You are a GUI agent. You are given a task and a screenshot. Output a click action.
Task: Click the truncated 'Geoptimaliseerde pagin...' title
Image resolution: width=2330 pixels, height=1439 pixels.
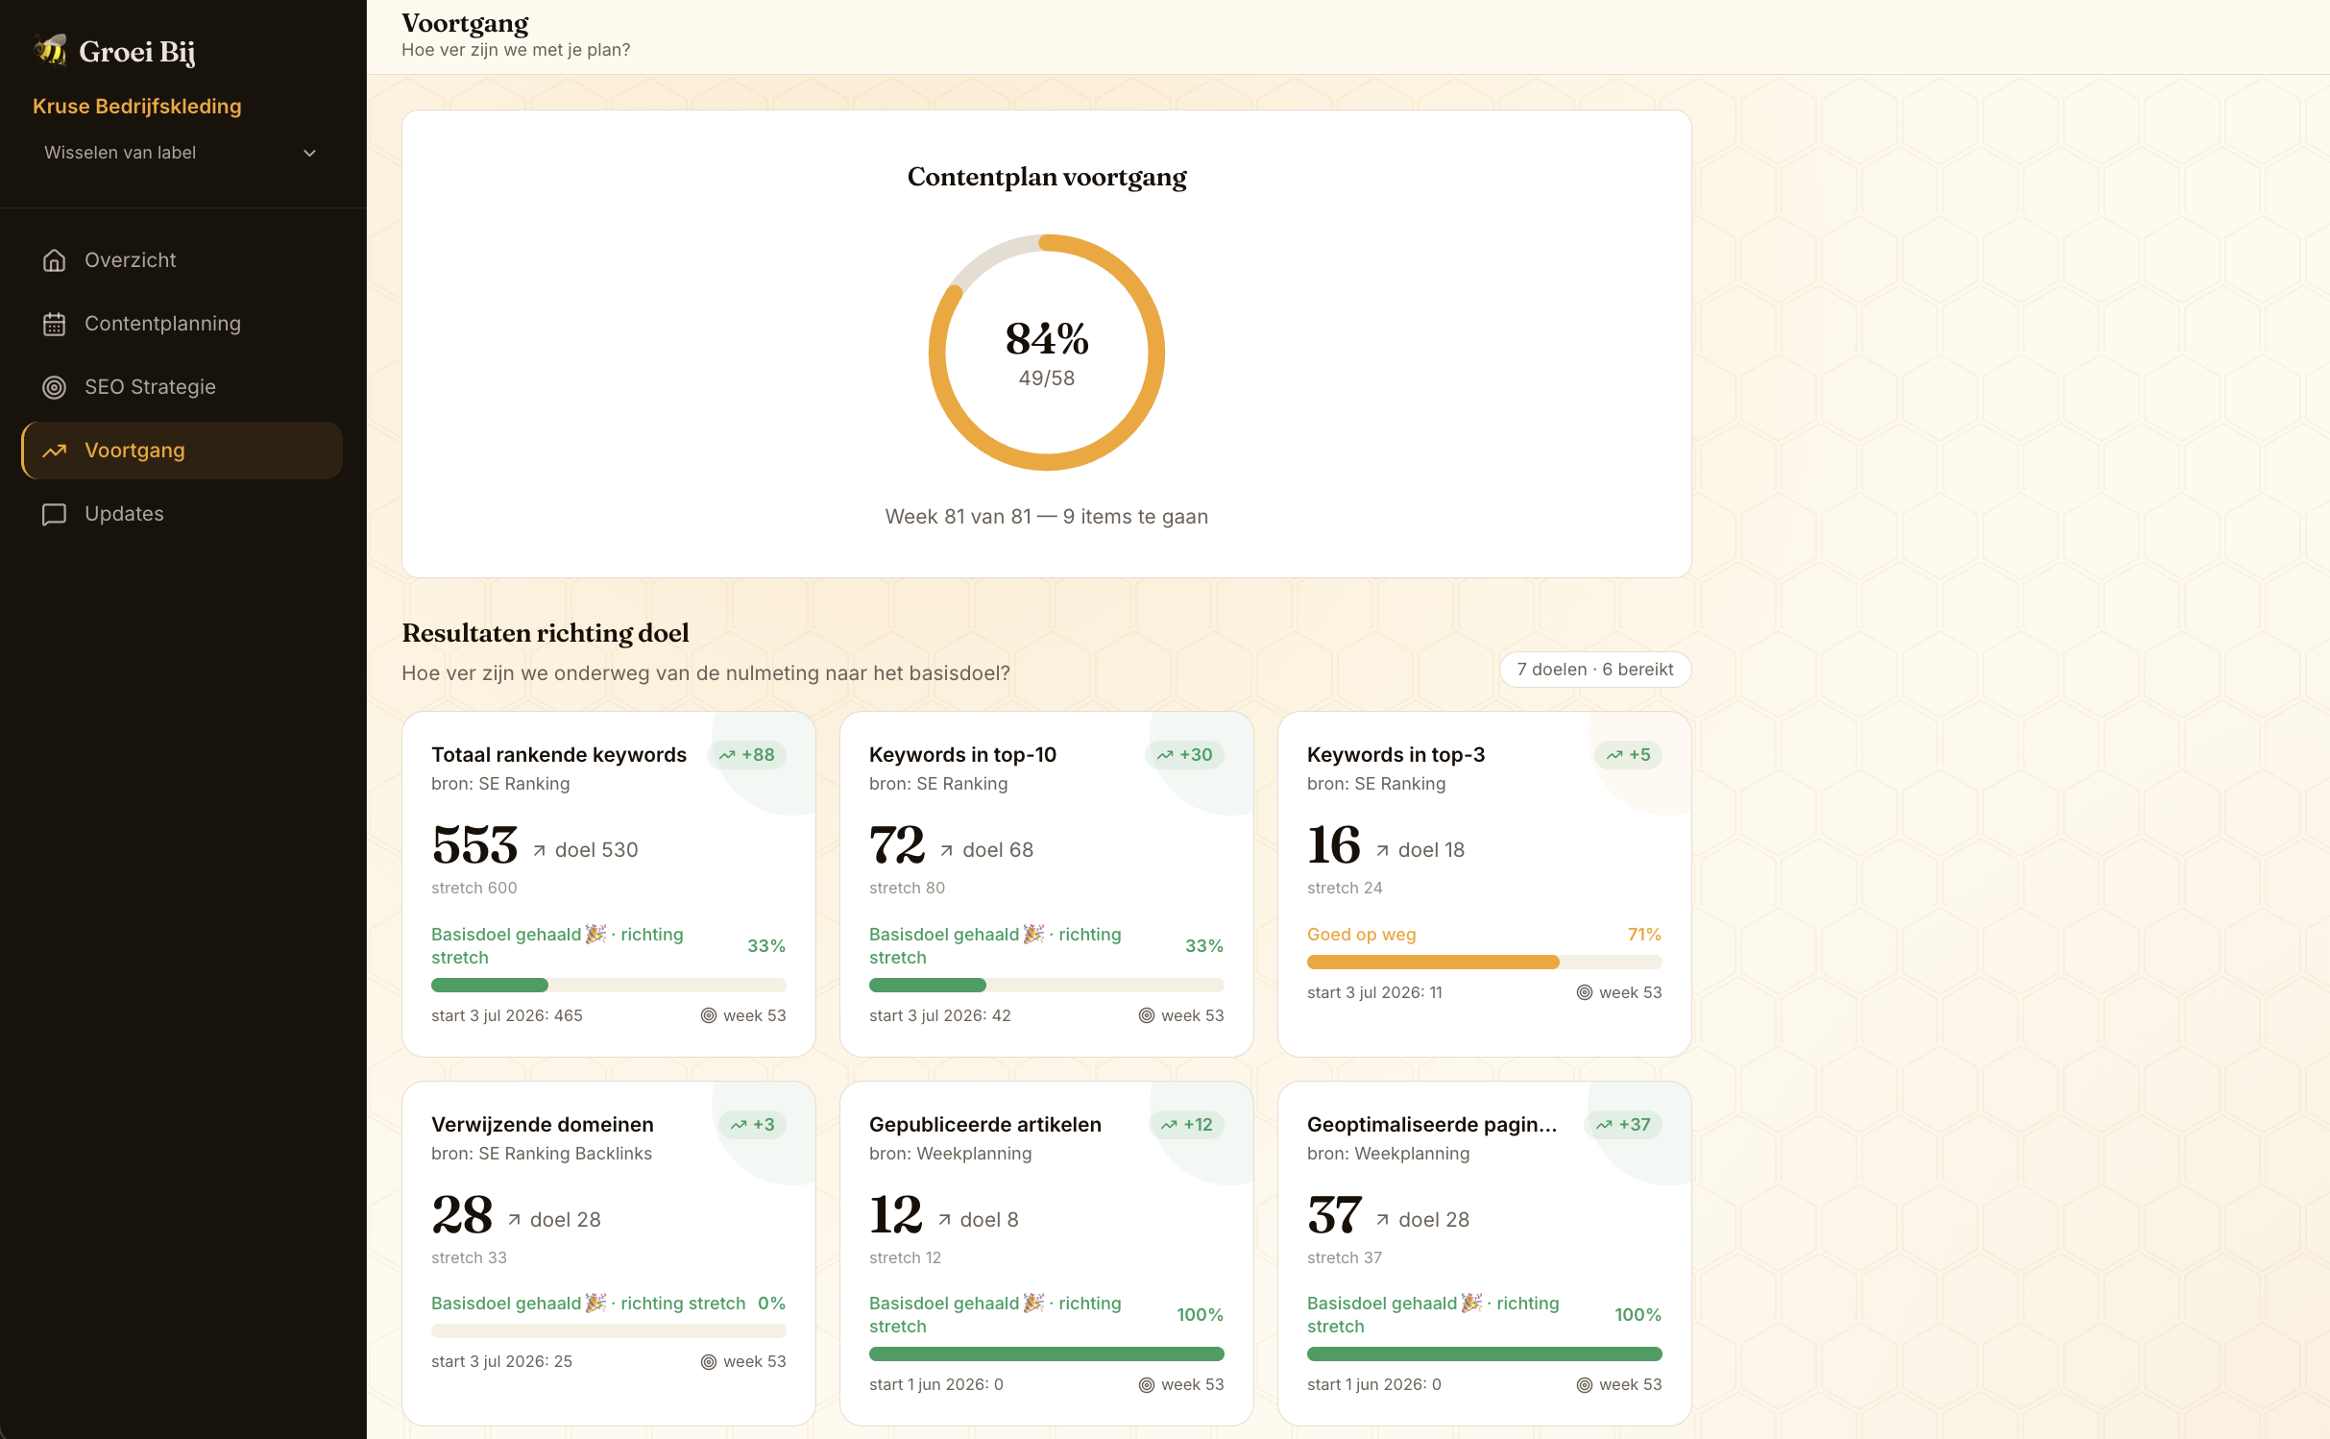coord(1432,1125)
